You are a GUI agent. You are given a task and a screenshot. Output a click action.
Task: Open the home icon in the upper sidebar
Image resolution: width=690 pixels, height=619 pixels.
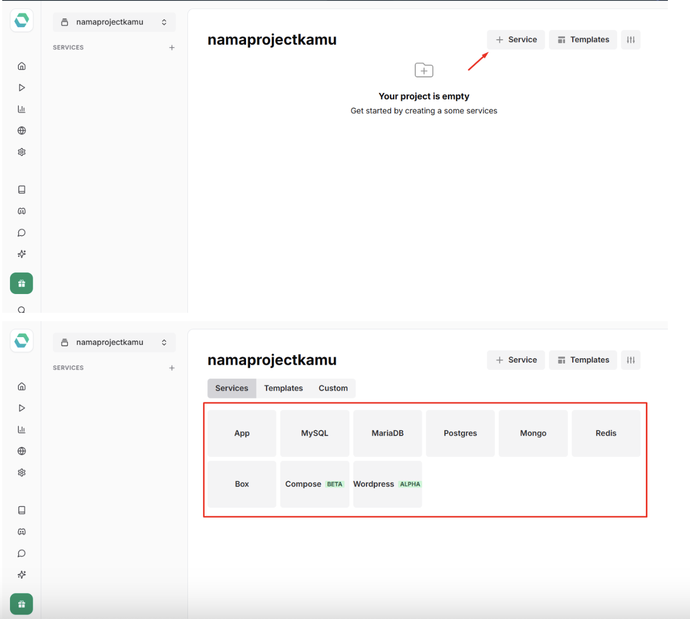[22, 66]
